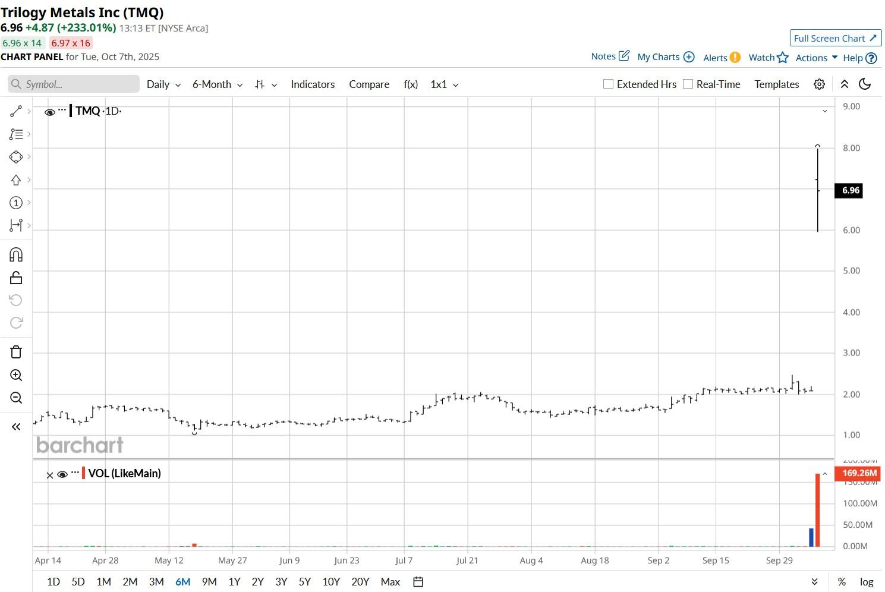Image resolution: width=885 pixels, height=592 pixels.
Task: Delete drawings with the trash icon
Action: pos(16,352)
